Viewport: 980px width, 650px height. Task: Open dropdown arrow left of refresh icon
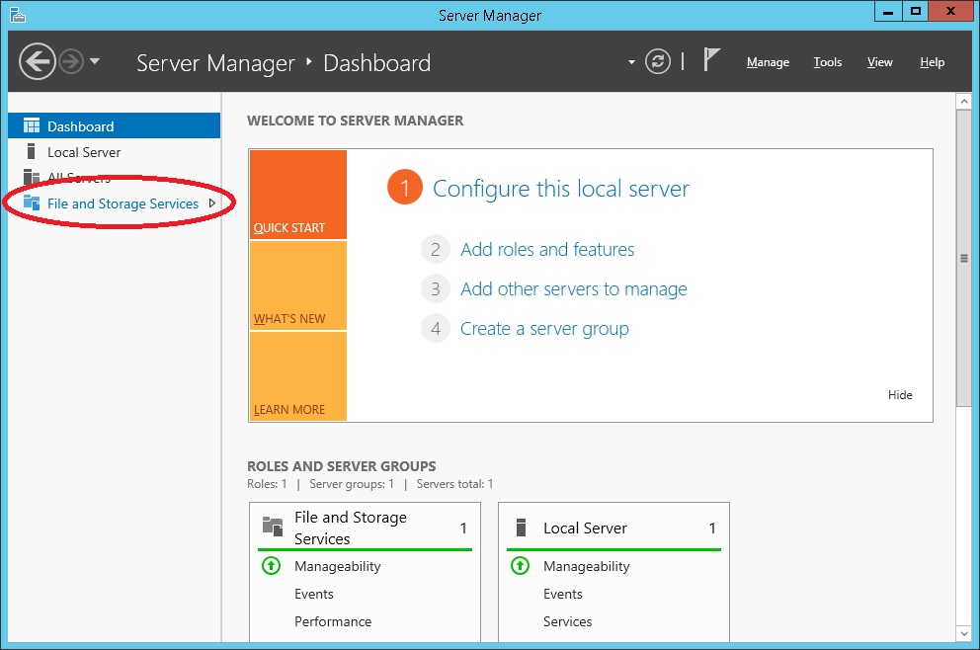(632, 63)
